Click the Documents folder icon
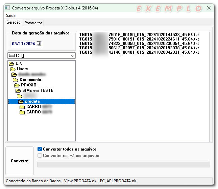This screenshot has height=189, width=218. 16,80
